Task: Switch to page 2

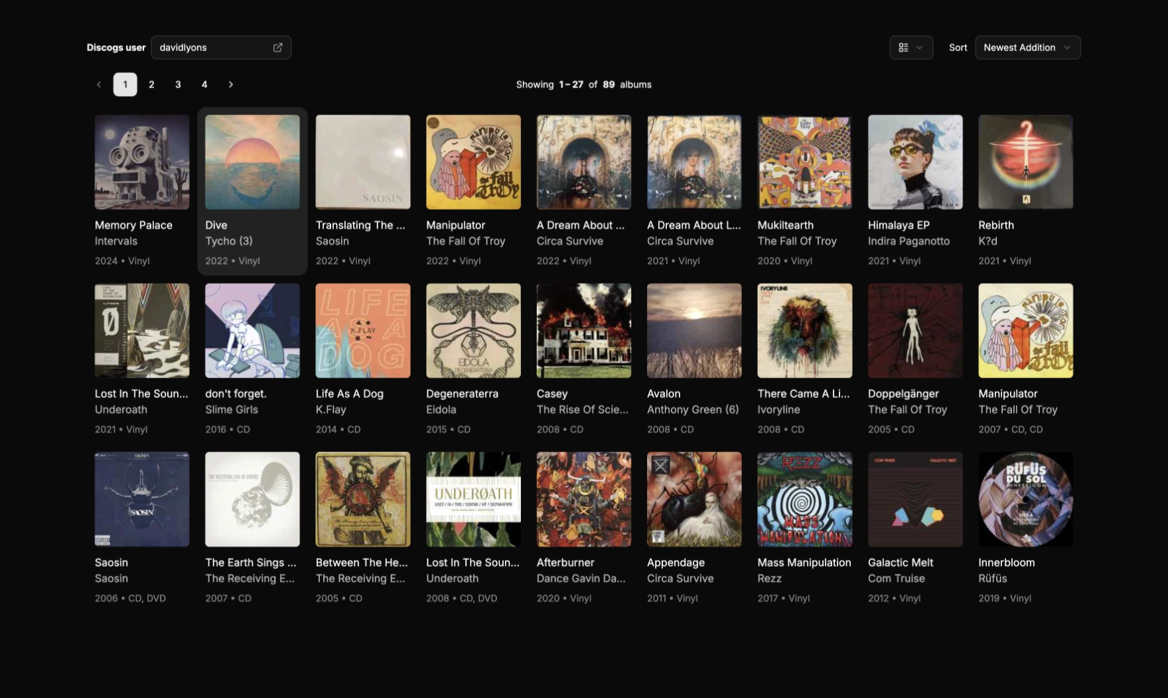Action: point(151,84)
